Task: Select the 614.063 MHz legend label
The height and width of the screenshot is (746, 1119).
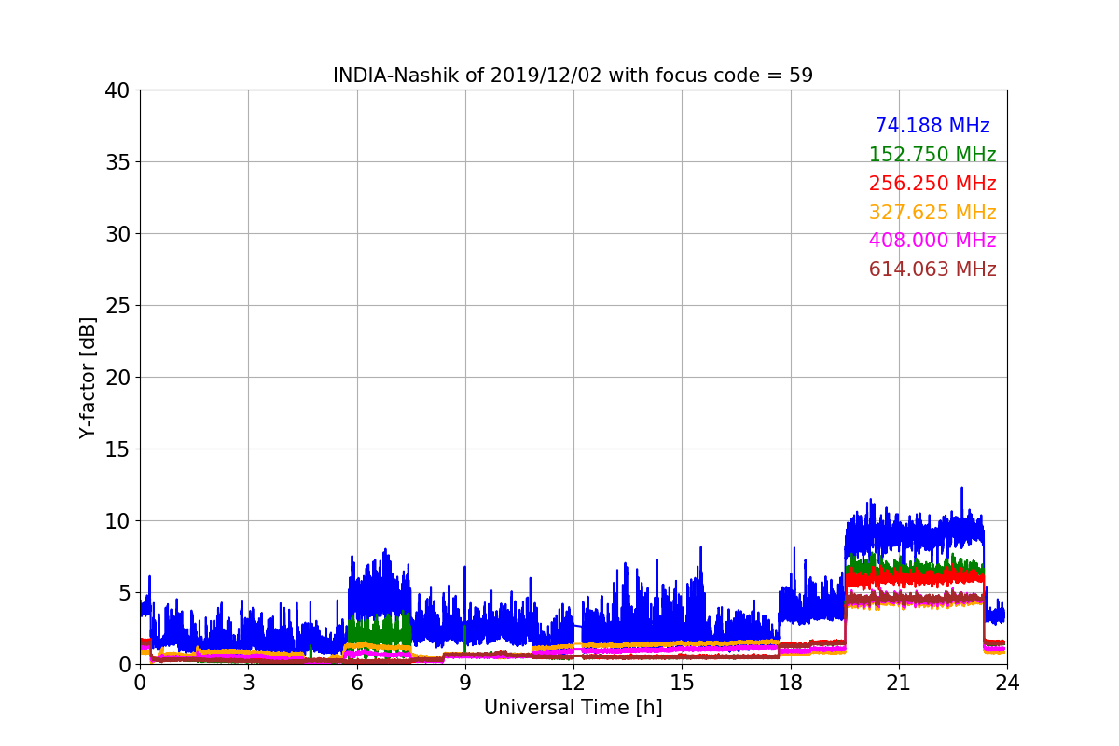Action: point(932,269)
